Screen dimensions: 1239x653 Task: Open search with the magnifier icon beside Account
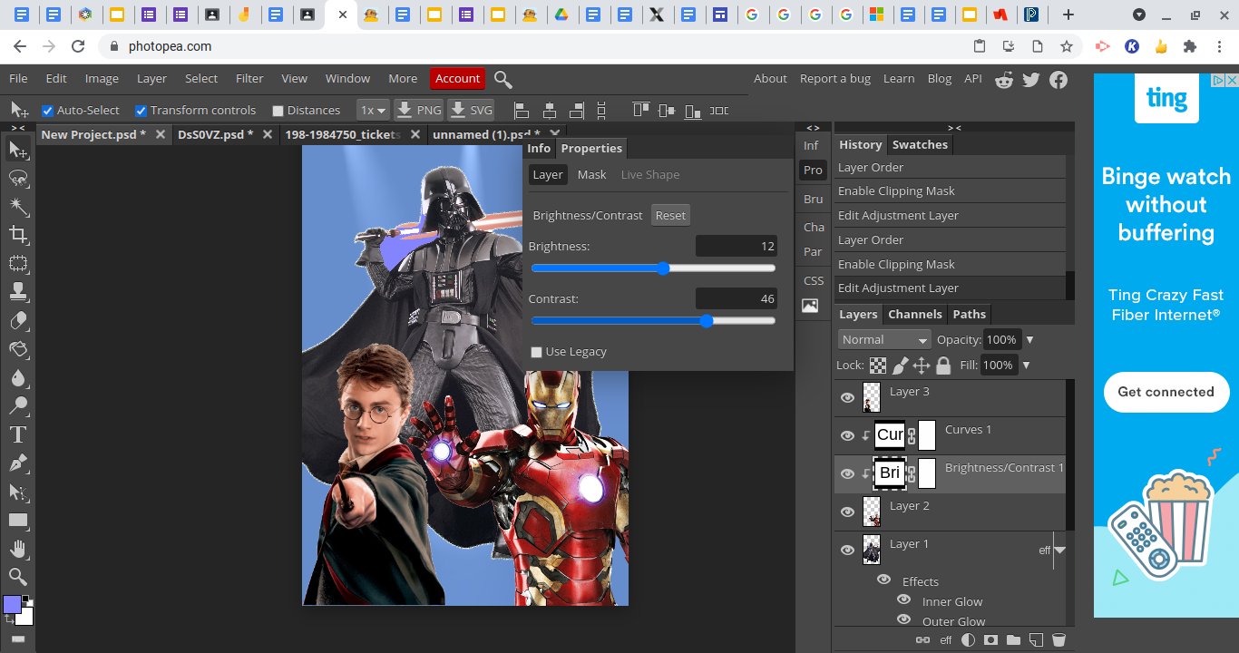coord(503,80)
